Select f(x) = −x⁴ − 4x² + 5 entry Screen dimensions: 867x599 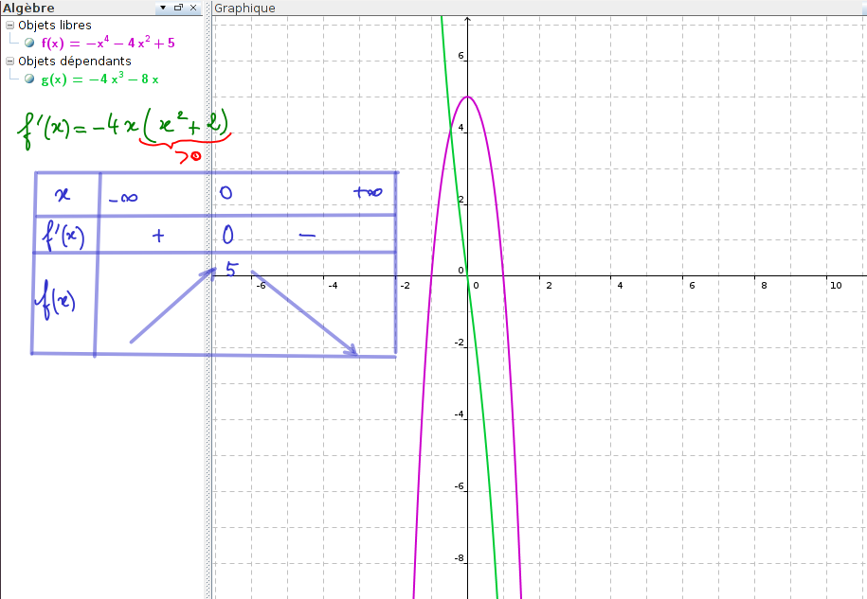pyautogui.click(x=108, y=43)
